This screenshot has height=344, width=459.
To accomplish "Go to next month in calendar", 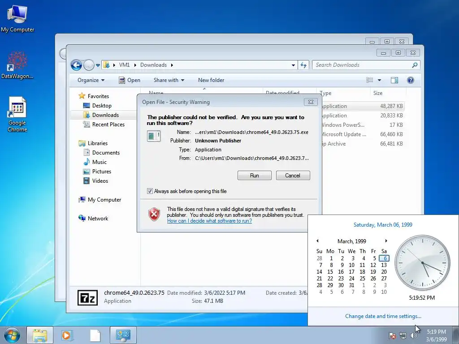I will [386, 241].
